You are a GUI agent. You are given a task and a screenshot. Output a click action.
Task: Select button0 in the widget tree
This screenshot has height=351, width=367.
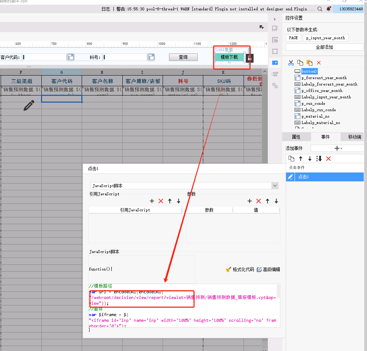coord(309,71)
